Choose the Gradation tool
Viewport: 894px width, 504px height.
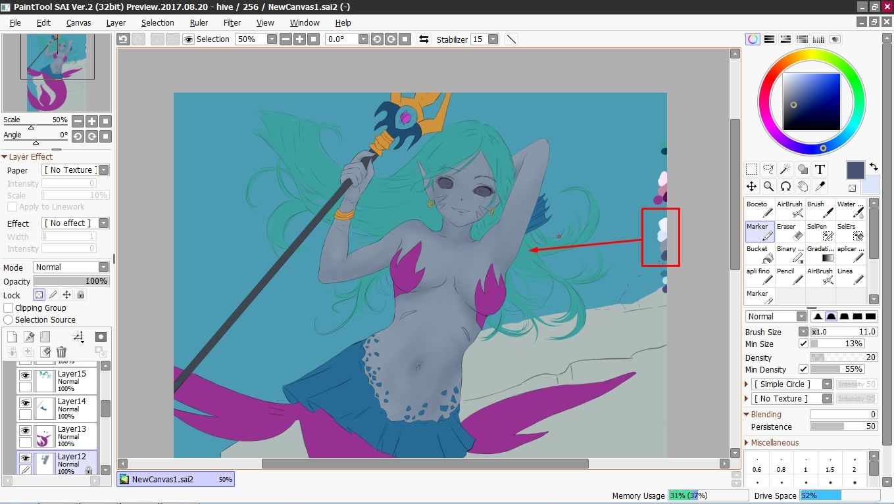point(820,254)
